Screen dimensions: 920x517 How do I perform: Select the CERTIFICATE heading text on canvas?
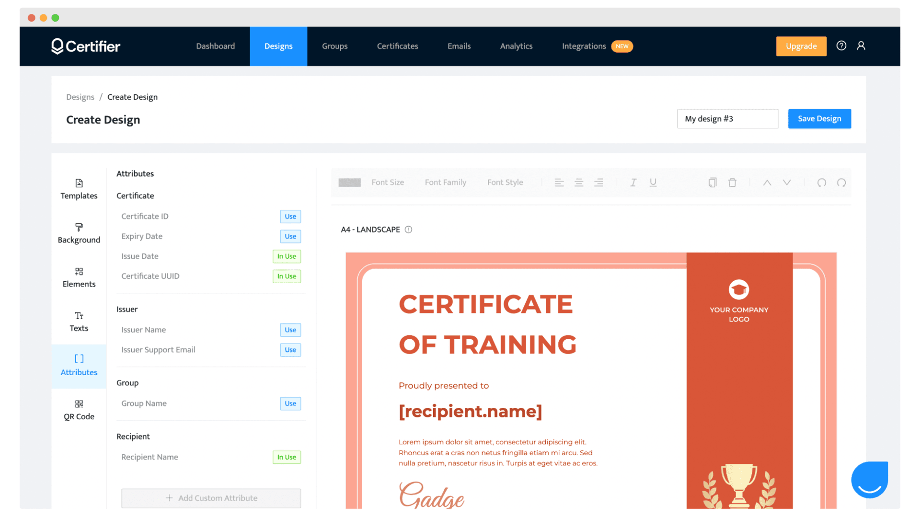[x=485, y=304]
